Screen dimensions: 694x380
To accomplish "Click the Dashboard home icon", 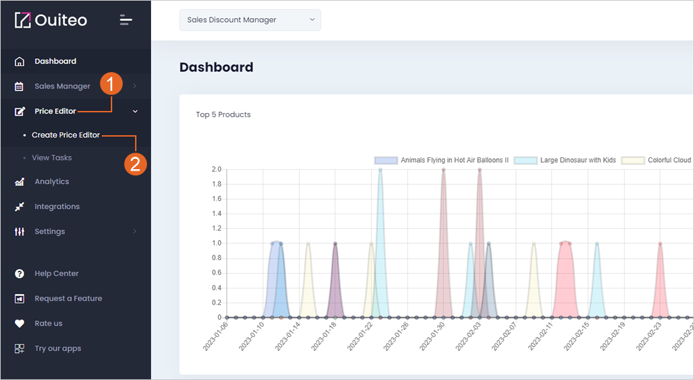I will pos(19,62).
